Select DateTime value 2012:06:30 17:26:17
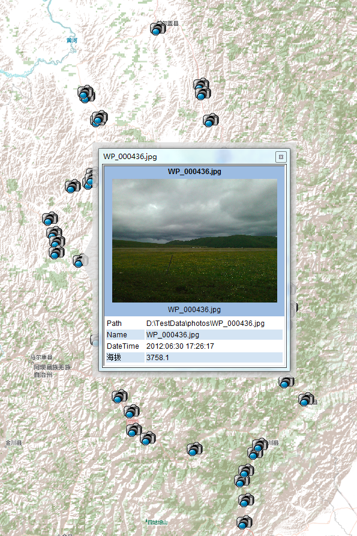 (x=180, y=346)
